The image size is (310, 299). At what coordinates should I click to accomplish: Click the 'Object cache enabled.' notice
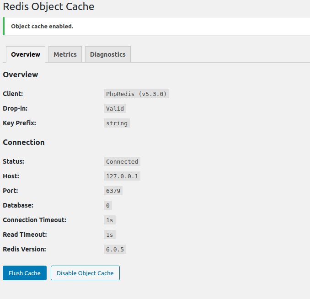[42, 27]
